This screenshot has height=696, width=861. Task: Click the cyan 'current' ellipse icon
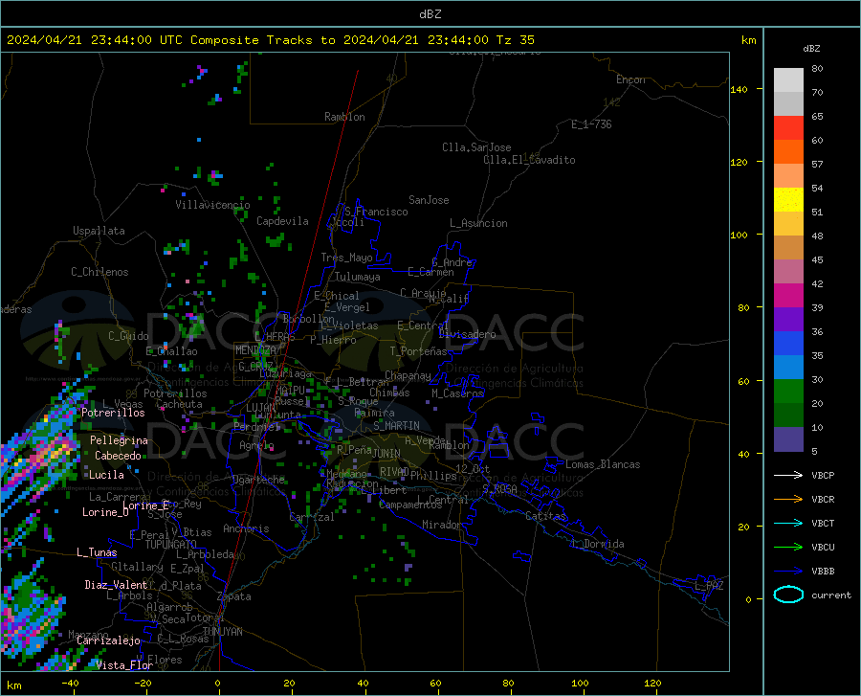click(788, 595)
